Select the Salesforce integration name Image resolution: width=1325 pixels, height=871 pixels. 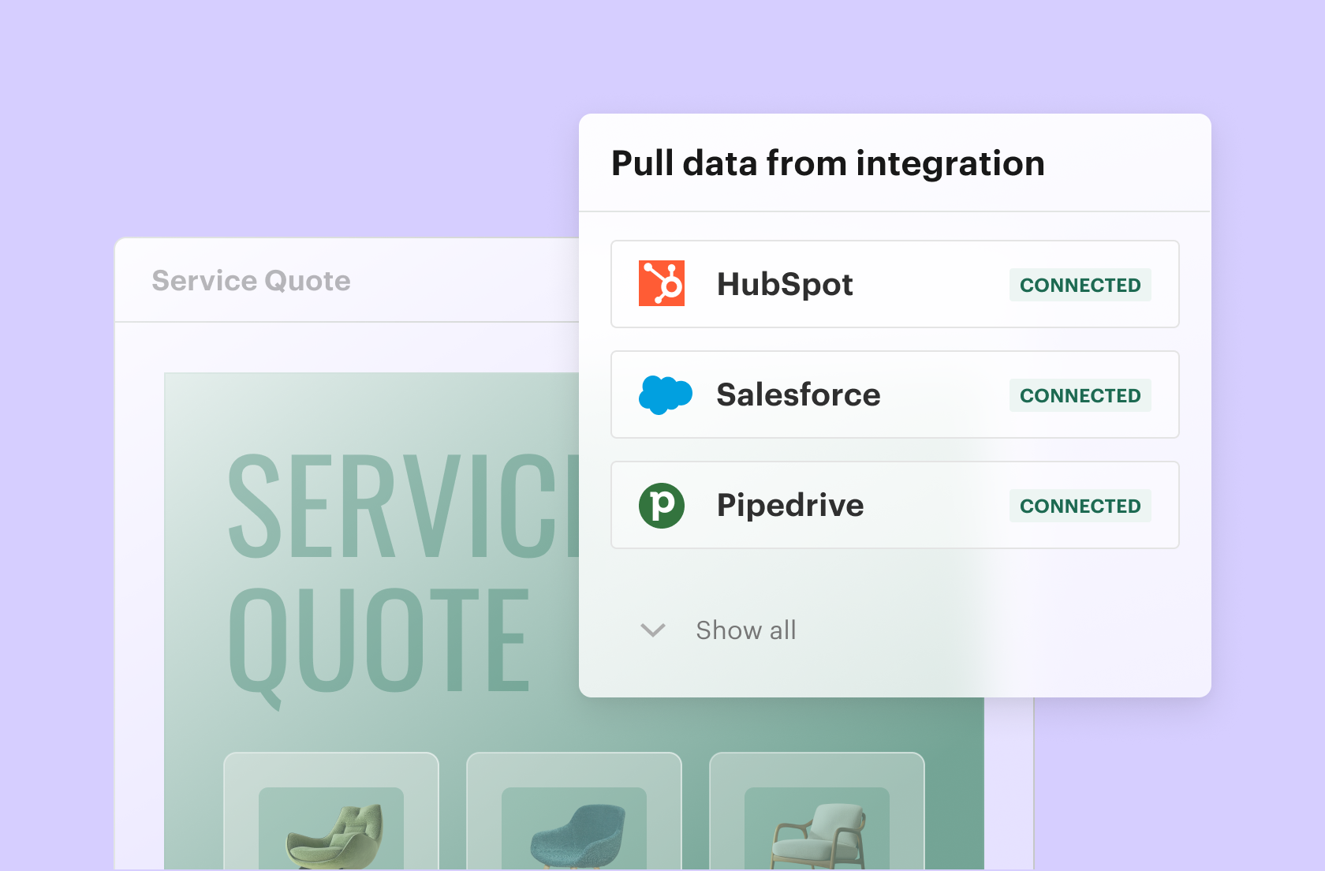pos(798,394)
